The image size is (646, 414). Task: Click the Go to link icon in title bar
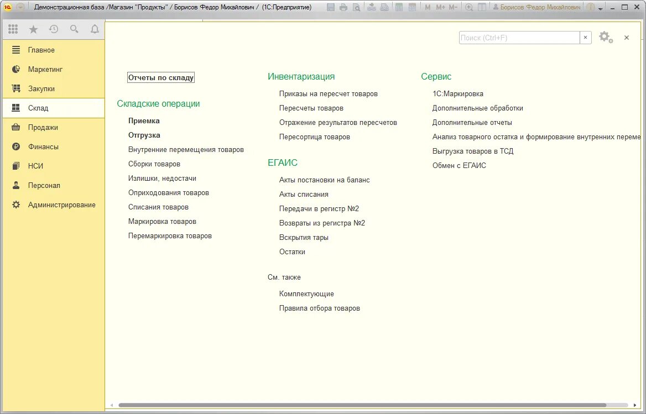(384, 7)
